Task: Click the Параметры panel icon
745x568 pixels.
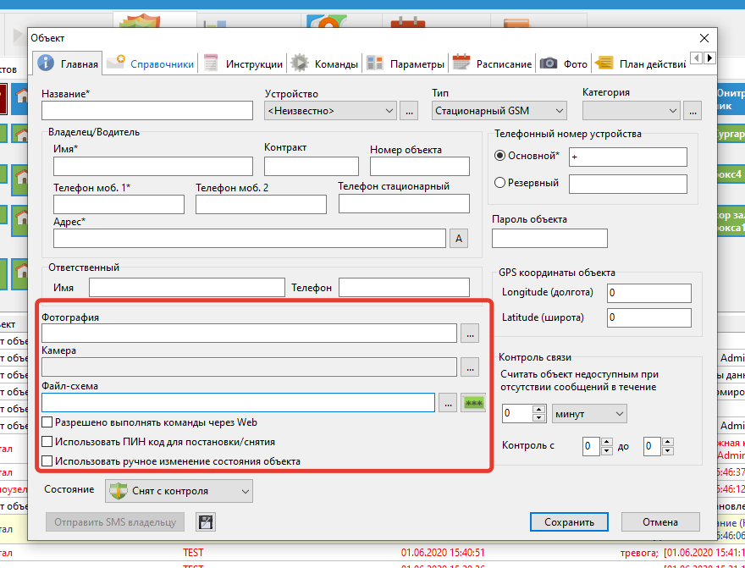Action: click(x=375, y=63)
